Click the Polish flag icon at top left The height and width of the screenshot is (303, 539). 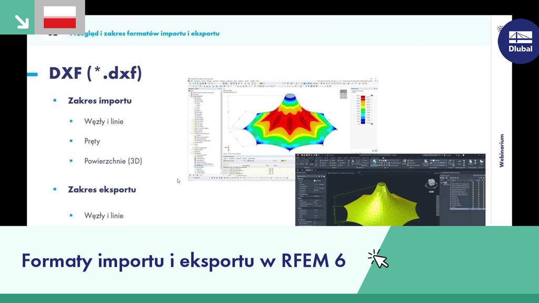tap(59, 17)
